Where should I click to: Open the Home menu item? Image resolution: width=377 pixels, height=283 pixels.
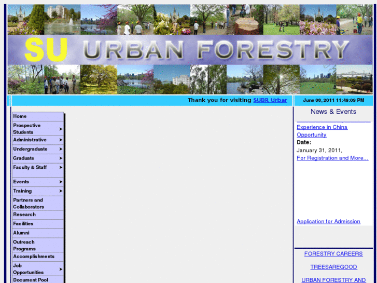[38, 116]
